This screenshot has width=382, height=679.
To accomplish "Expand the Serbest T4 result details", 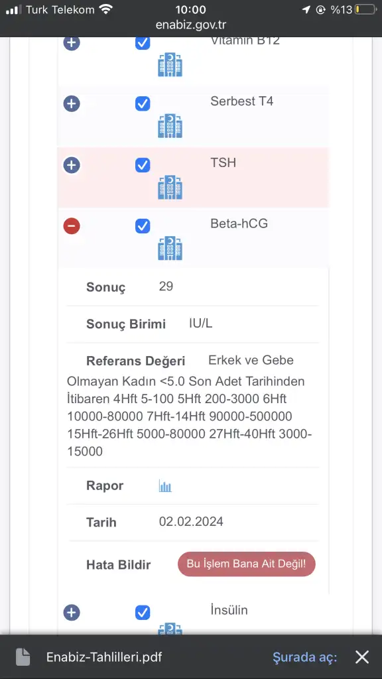I will [x=72, y=104].
